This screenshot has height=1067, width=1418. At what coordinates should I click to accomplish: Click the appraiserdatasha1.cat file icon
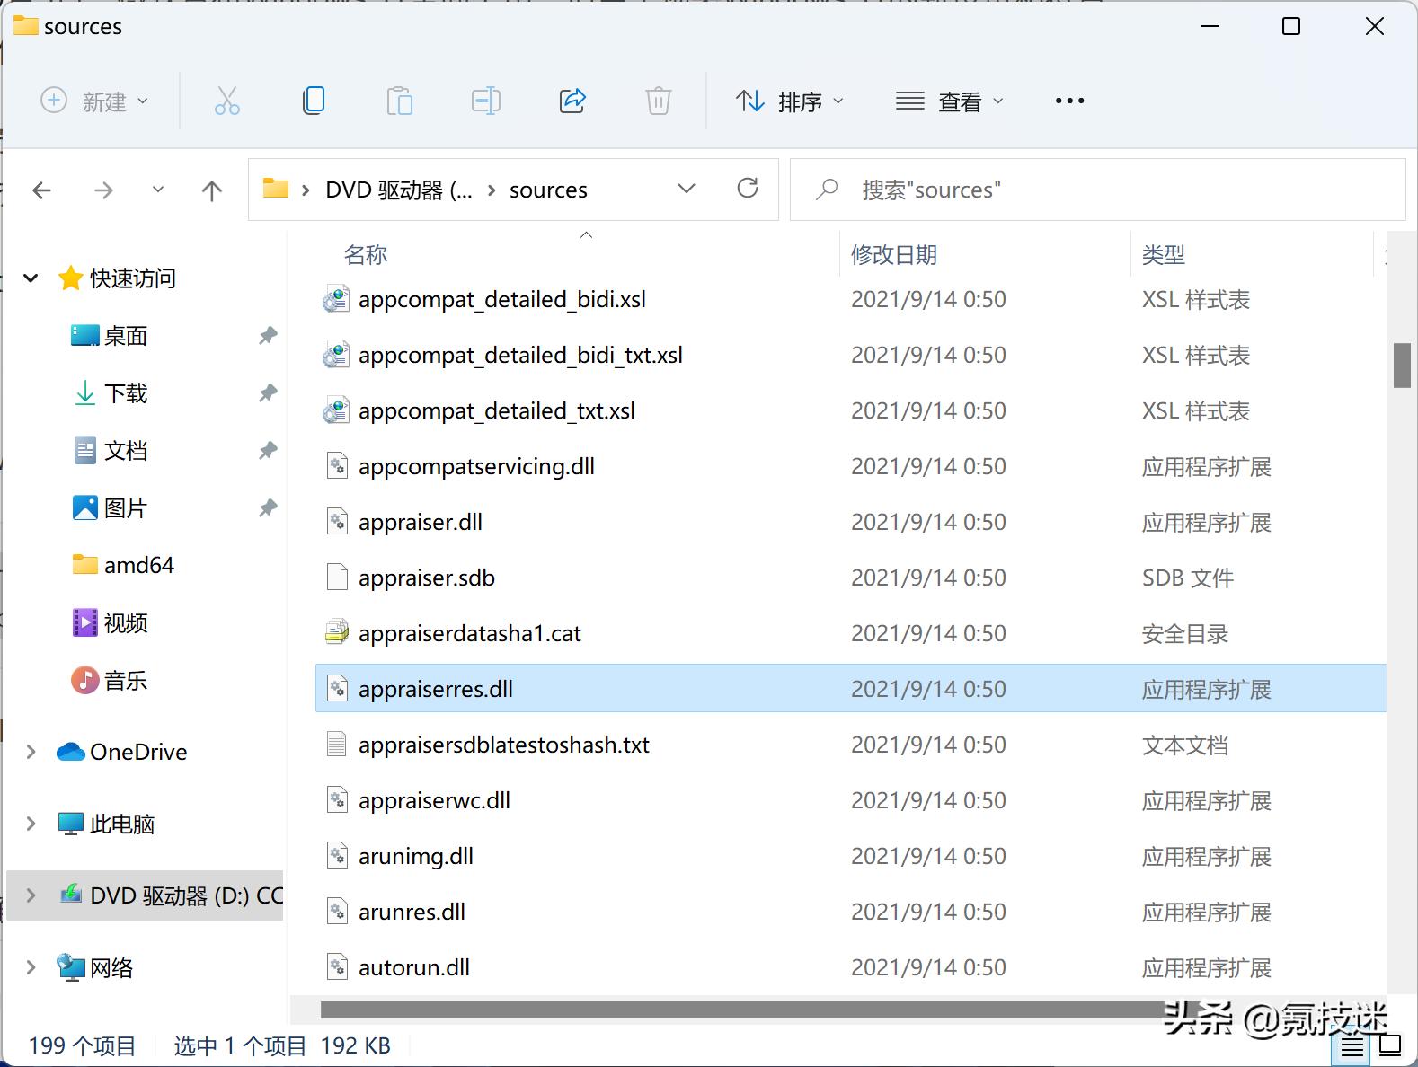pos(336,633)
